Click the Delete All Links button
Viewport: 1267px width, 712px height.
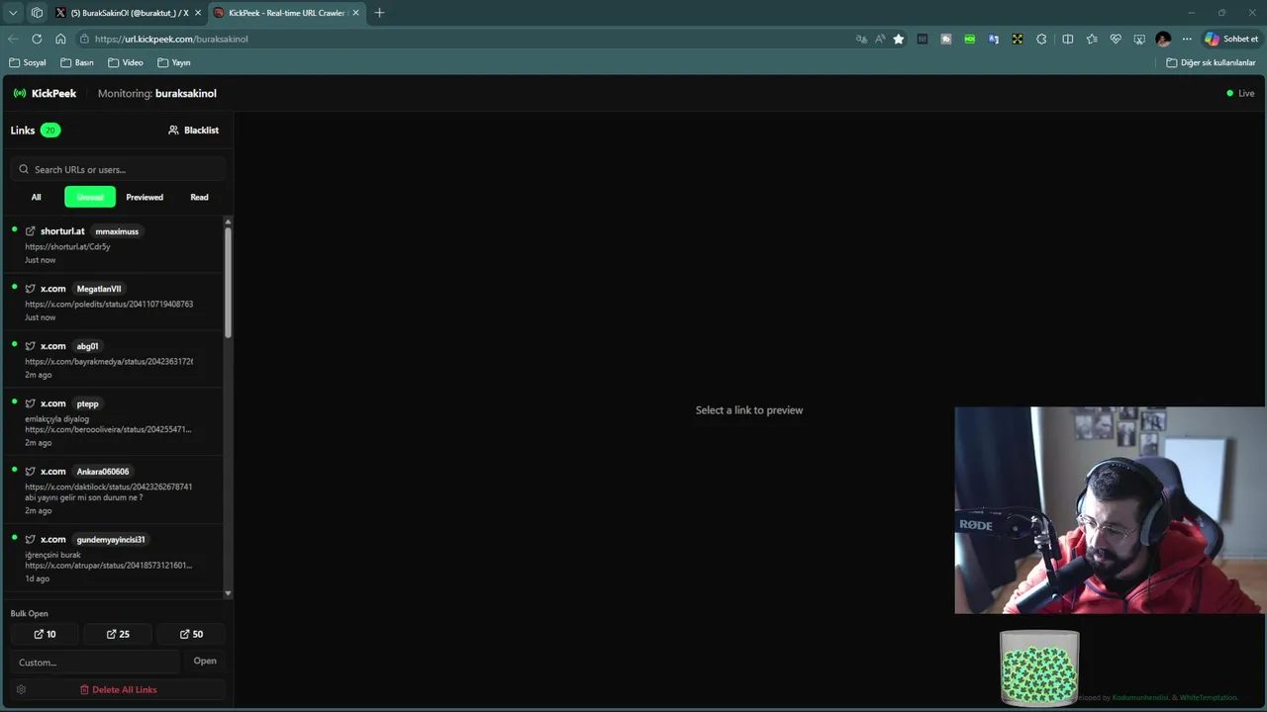pyautogui.click(x=118, y=689)
